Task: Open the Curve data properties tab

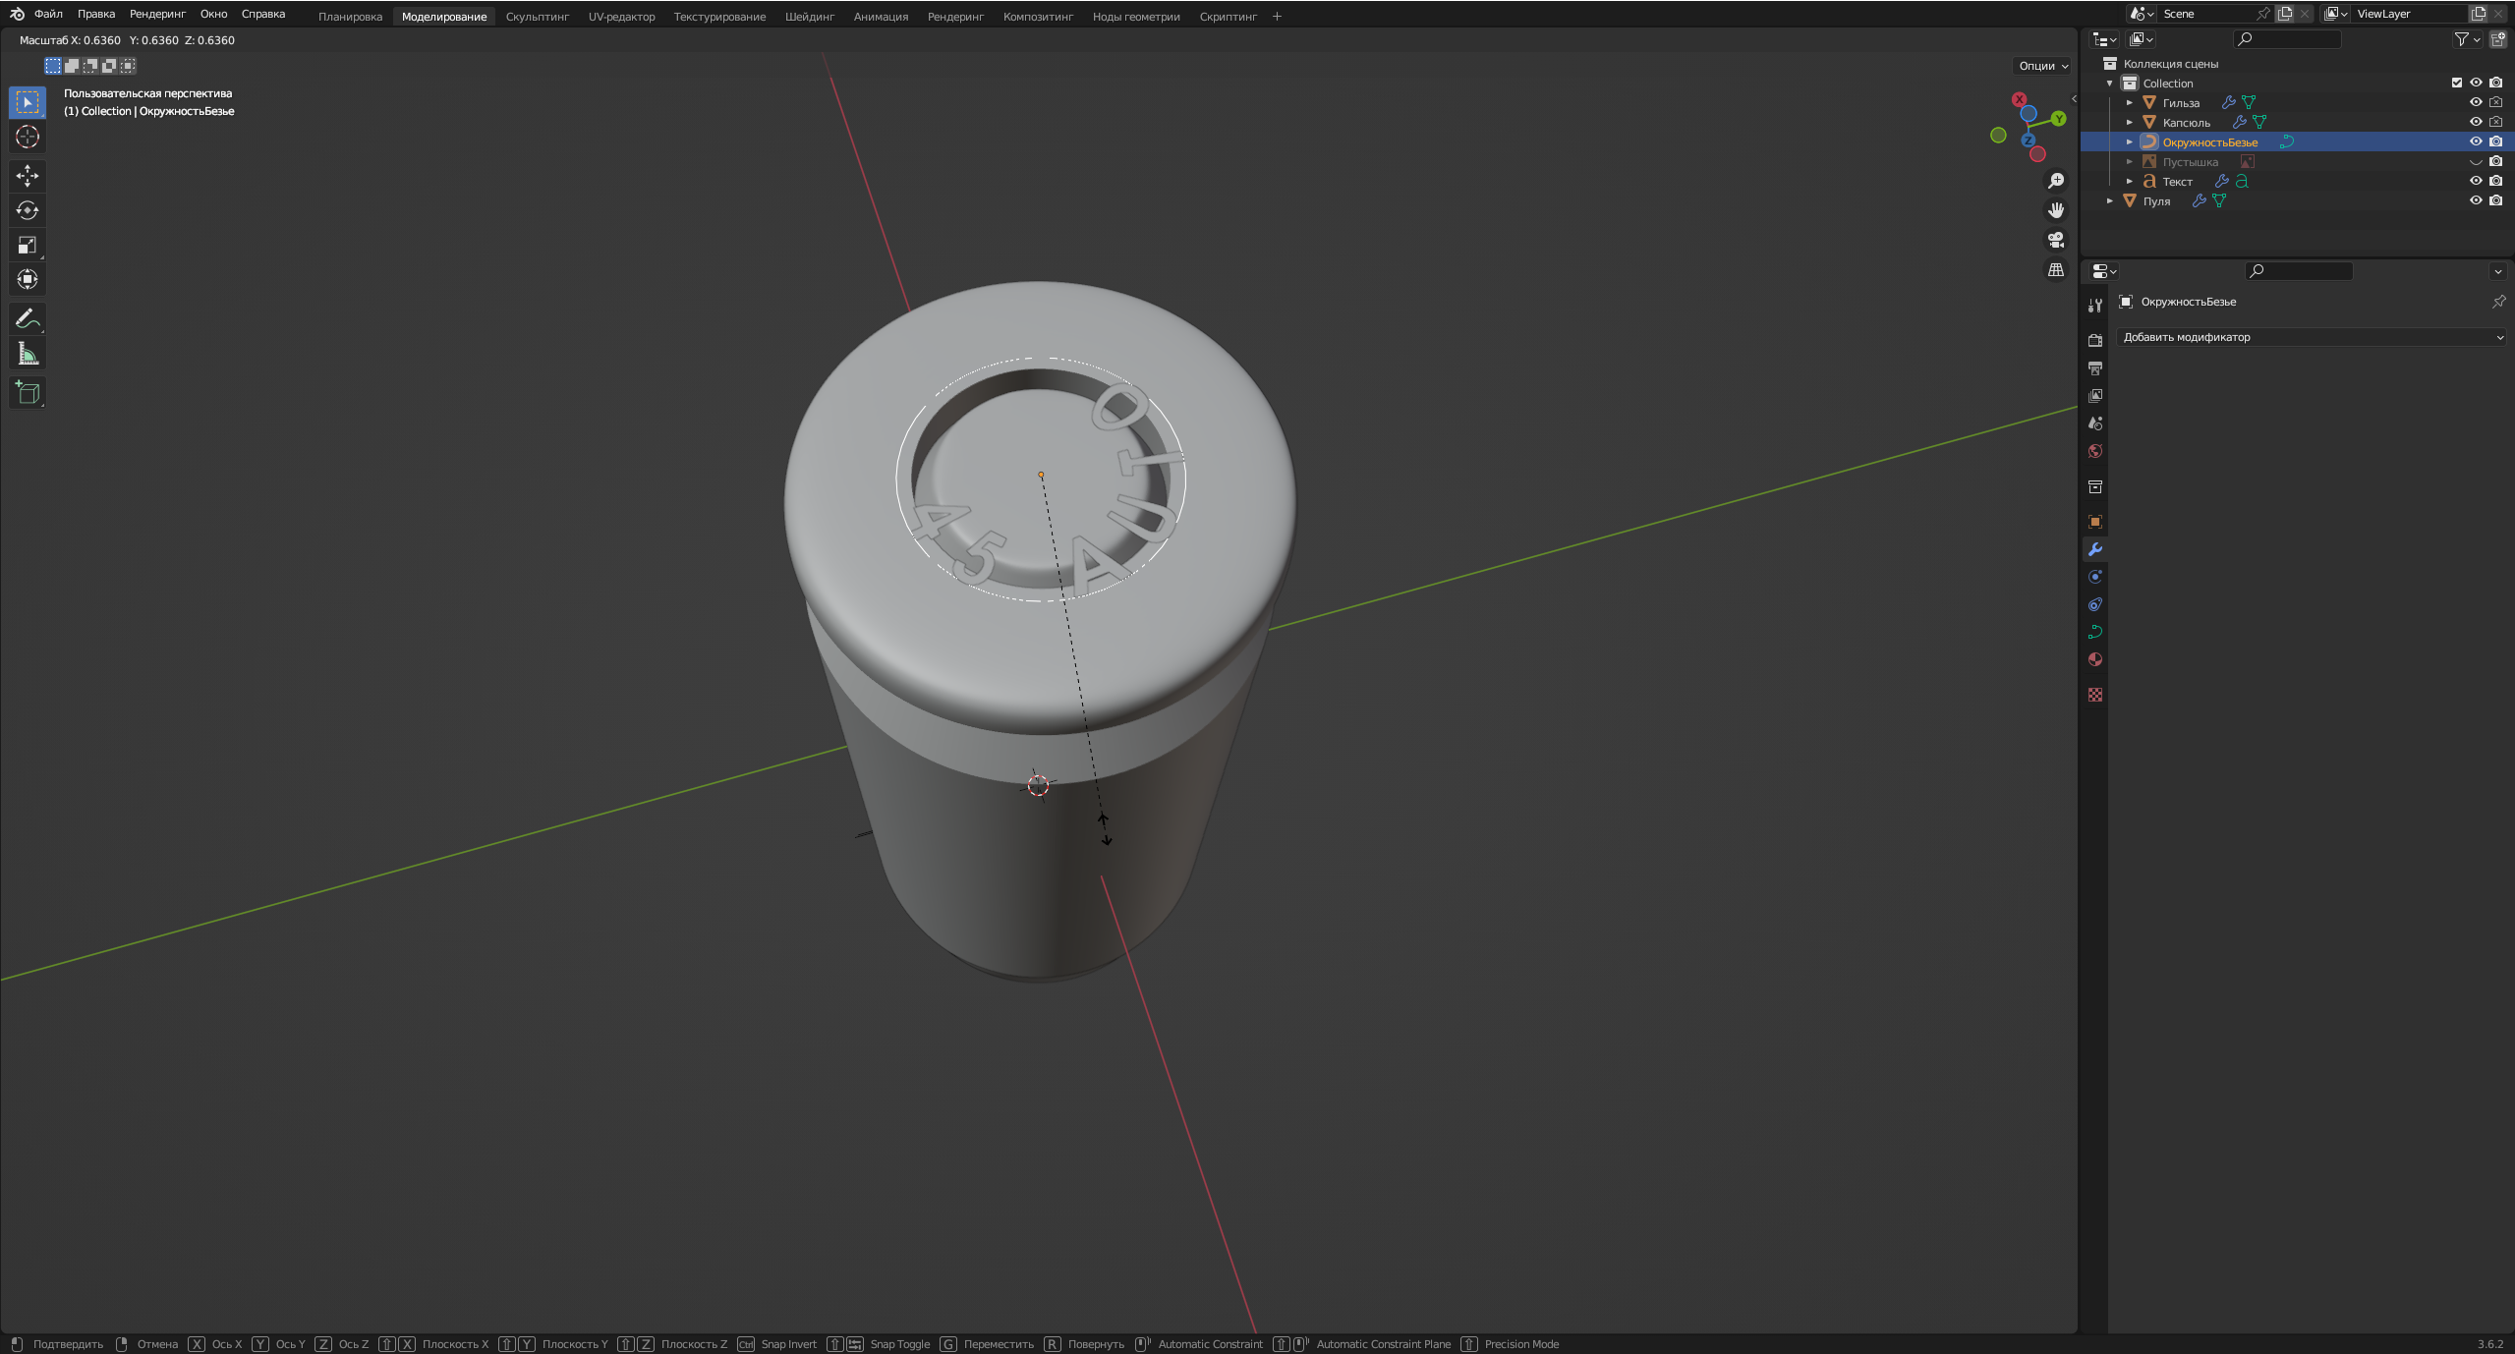Action: 2095,632
